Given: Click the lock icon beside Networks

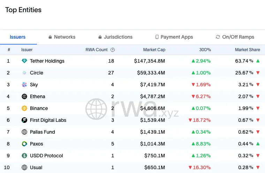Looking at the screenshot, I should click(50, 37).
